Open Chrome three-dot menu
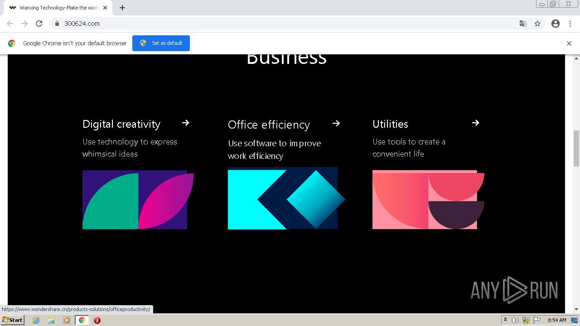This screenshot has width=580, height=326. pyautogui.click(x=570, y=24)
